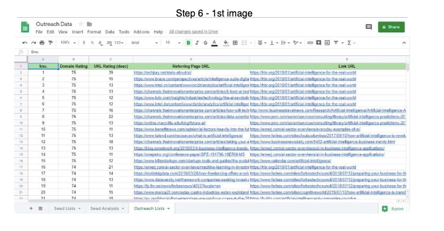Open the onepetro.org conference-paper link
Screen dimensions: 444x231
[x=189, y=154]
